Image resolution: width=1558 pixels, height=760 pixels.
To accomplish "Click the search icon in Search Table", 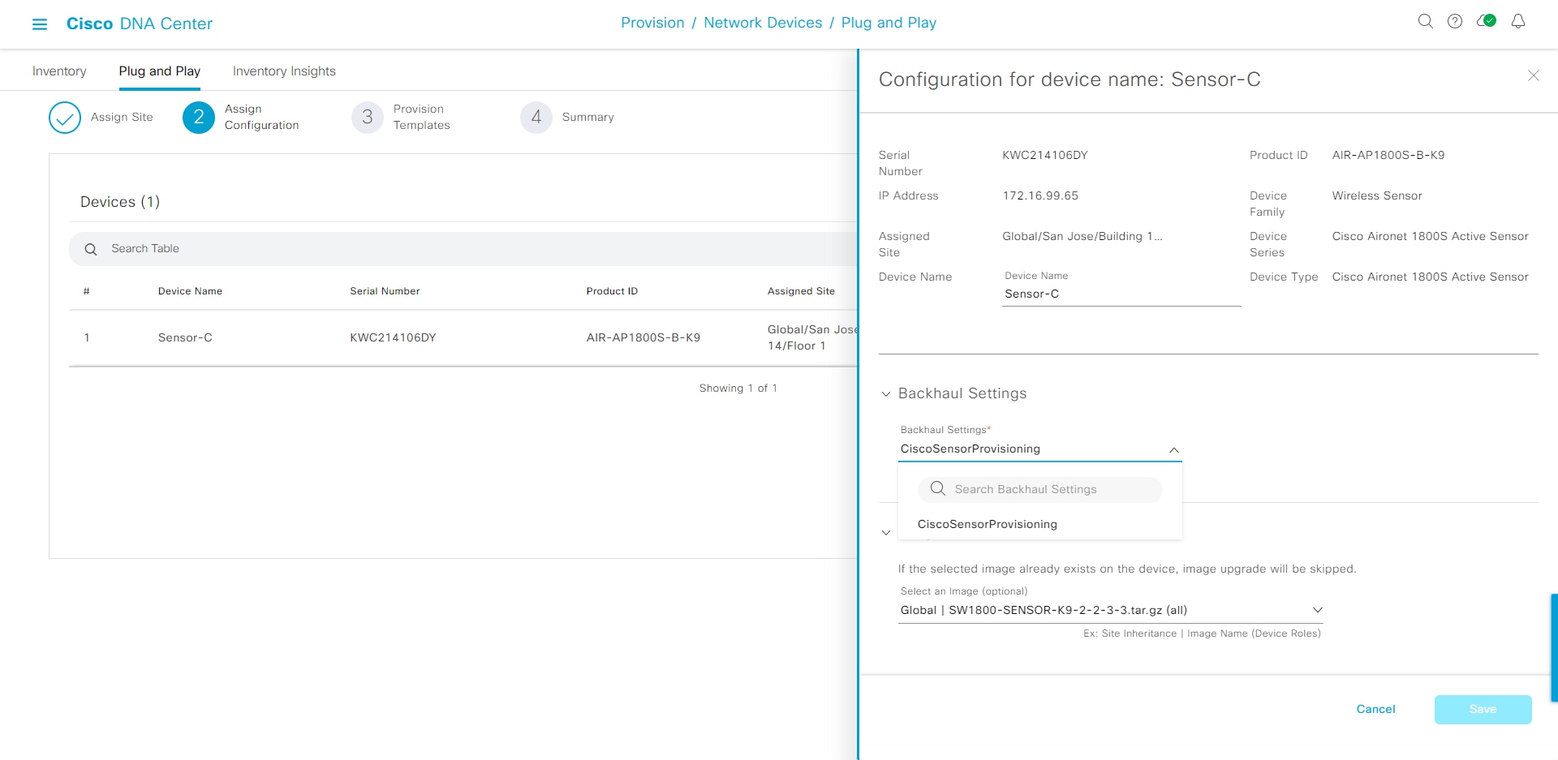I will pos(91,249).
